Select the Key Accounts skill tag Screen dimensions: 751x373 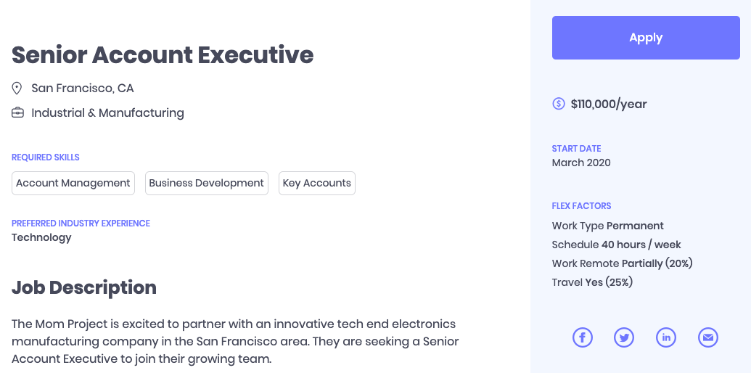[317, 184]
